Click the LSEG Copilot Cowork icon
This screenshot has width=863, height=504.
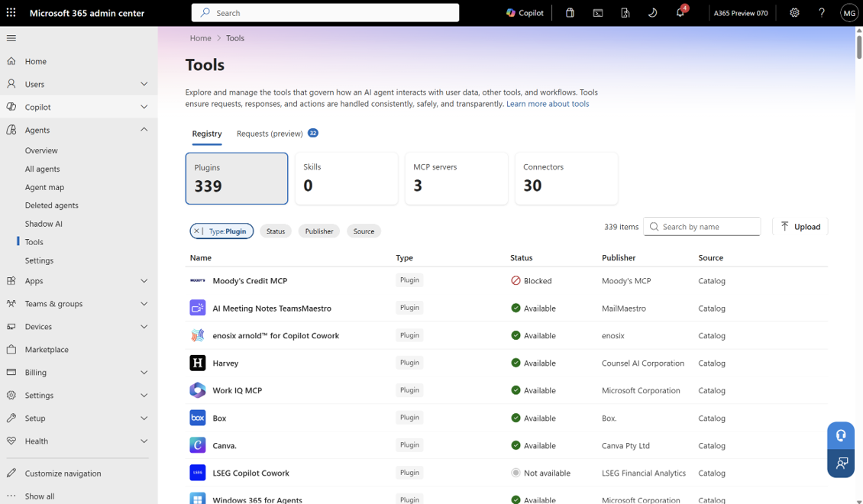(x=198, y=473)
